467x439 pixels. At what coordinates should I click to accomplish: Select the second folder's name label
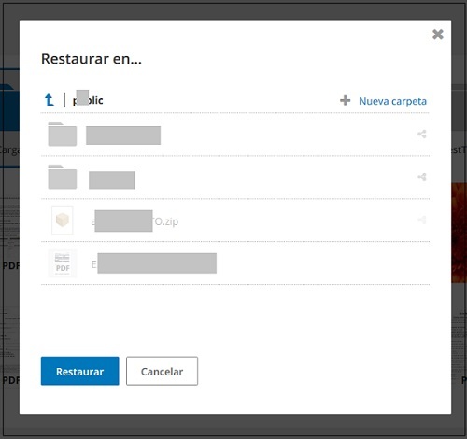pyautogui.click(x=112, y=180)
